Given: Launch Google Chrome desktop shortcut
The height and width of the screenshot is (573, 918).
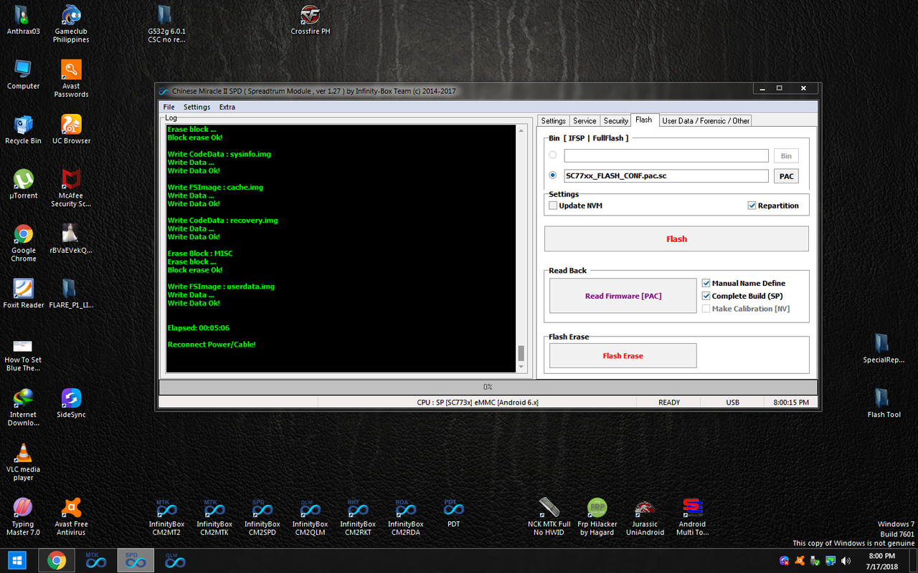Looking at the screenshot, I should tap(23, 243).
